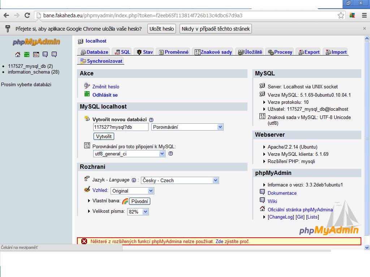Click the Vytvořit button

[x=104, y=136]
